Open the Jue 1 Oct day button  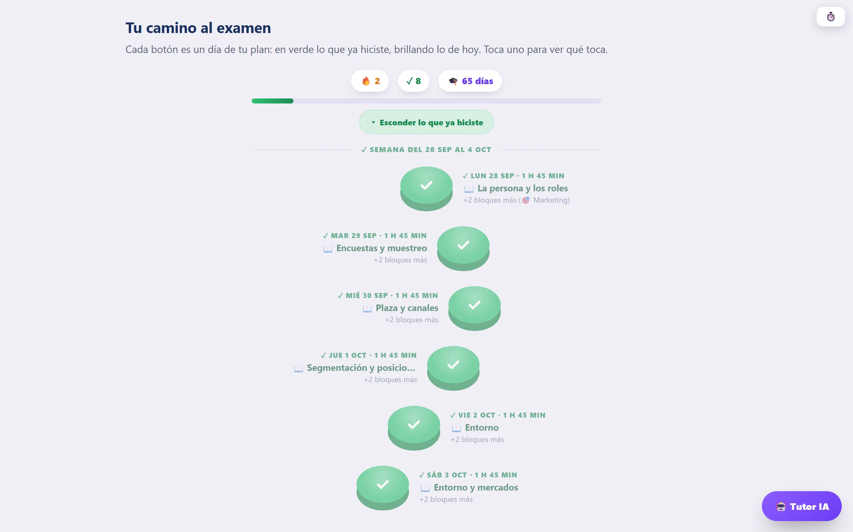pyautogui.click(x=453, y=368)
